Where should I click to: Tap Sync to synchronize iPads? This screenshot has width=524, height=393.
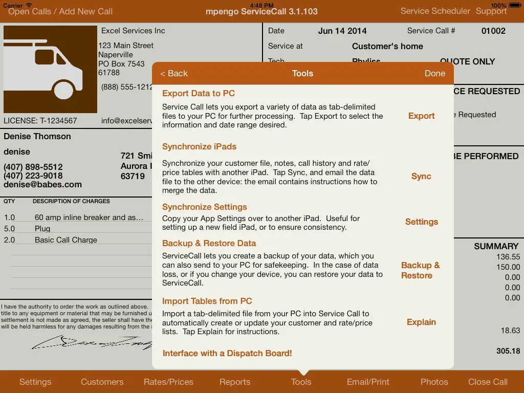coord(421,176)
